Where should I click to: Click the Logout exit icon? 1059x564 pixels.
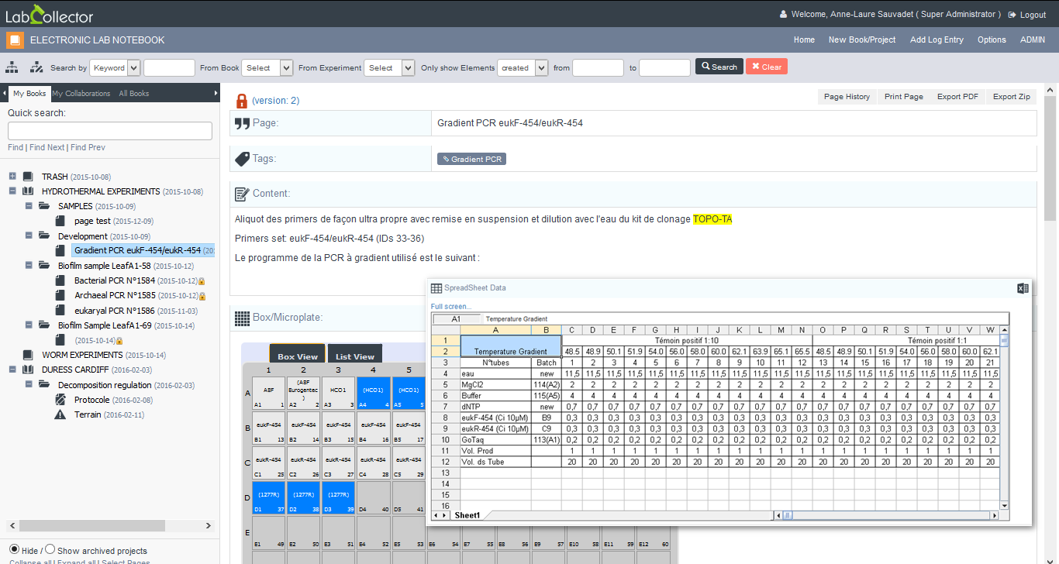tap(1012, 15)
